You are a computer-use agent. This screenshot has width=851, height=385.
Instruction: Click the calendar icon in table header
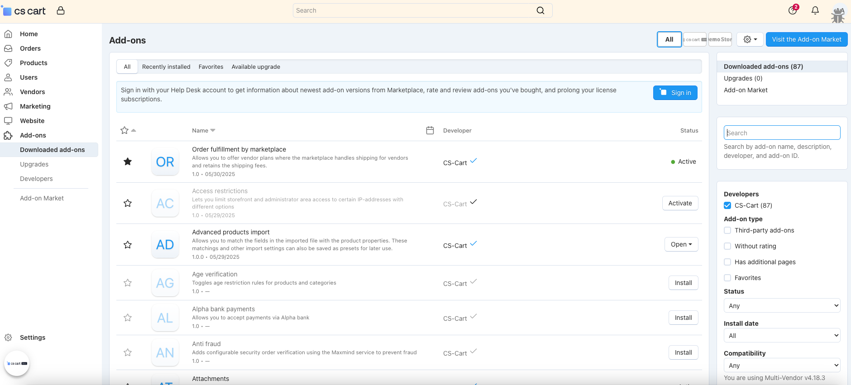(x=430, y=130)
